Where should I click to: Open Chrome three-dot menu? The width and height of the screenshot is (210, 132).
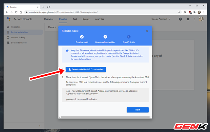pos(204,12)
